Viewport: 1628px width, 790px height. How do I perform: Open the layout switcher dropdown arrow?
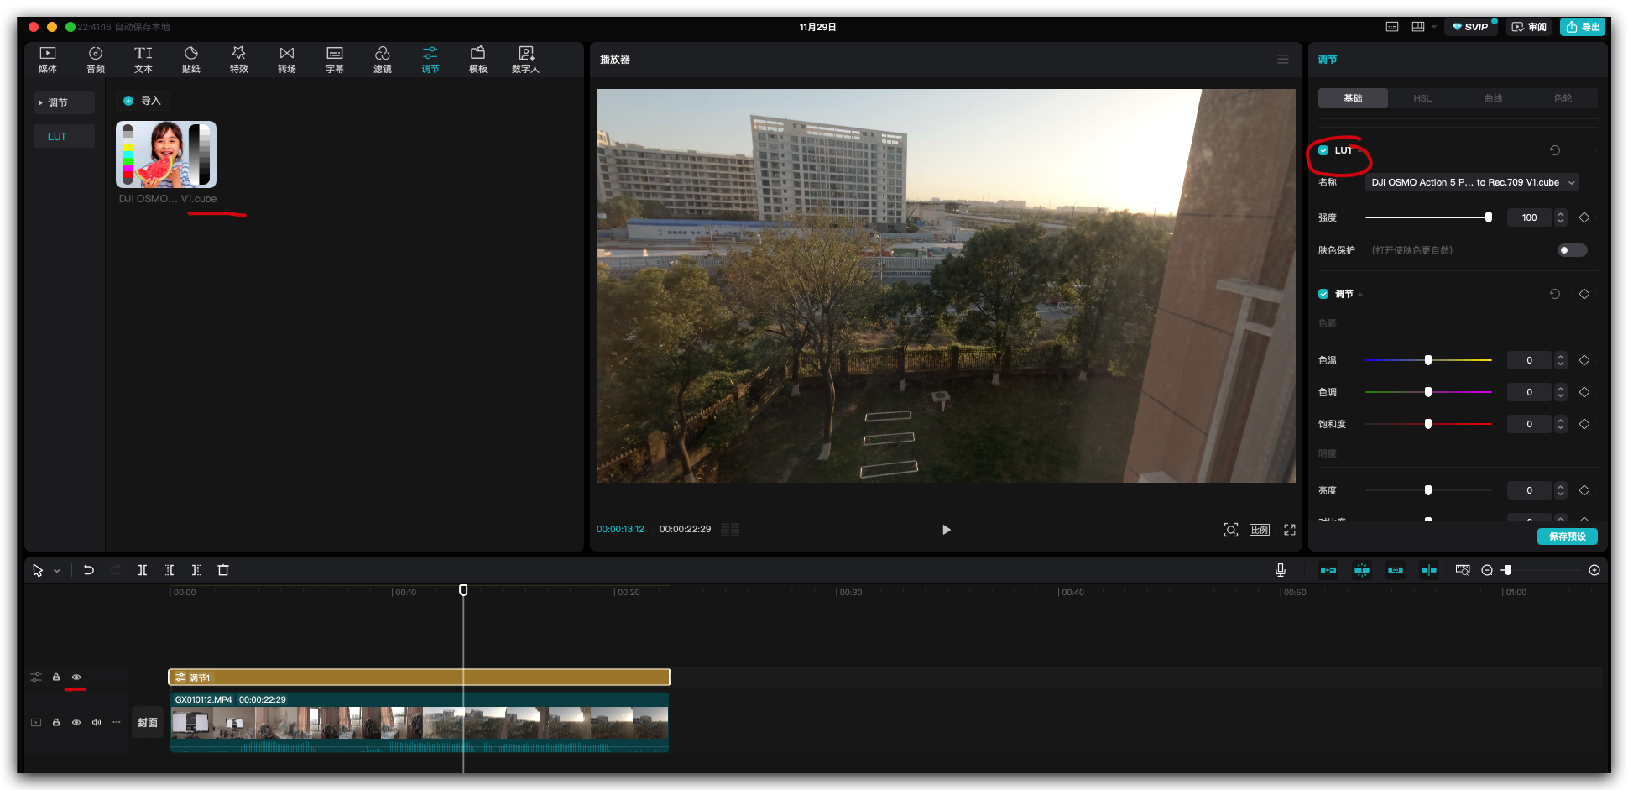[1434, 27]
